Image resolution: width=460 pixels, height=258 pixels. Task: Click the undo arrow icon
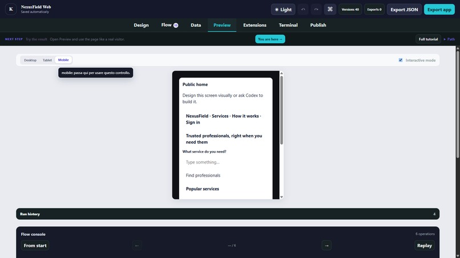pyautogui.click(x=303, y=9)
